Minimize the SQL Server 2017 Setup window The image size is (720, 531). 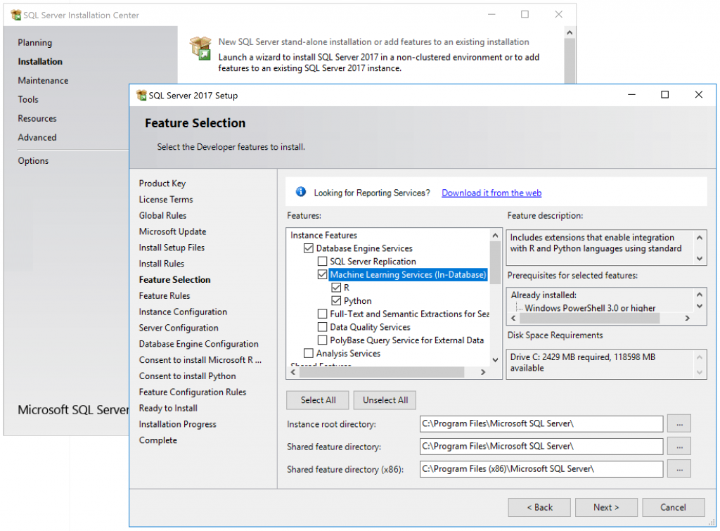tap(632, 95)
